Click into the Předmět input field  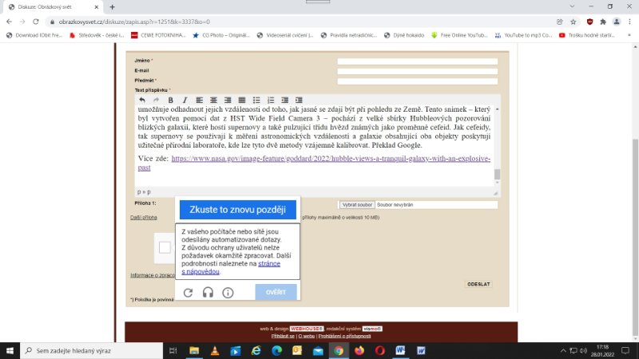(x=417, y=81)
